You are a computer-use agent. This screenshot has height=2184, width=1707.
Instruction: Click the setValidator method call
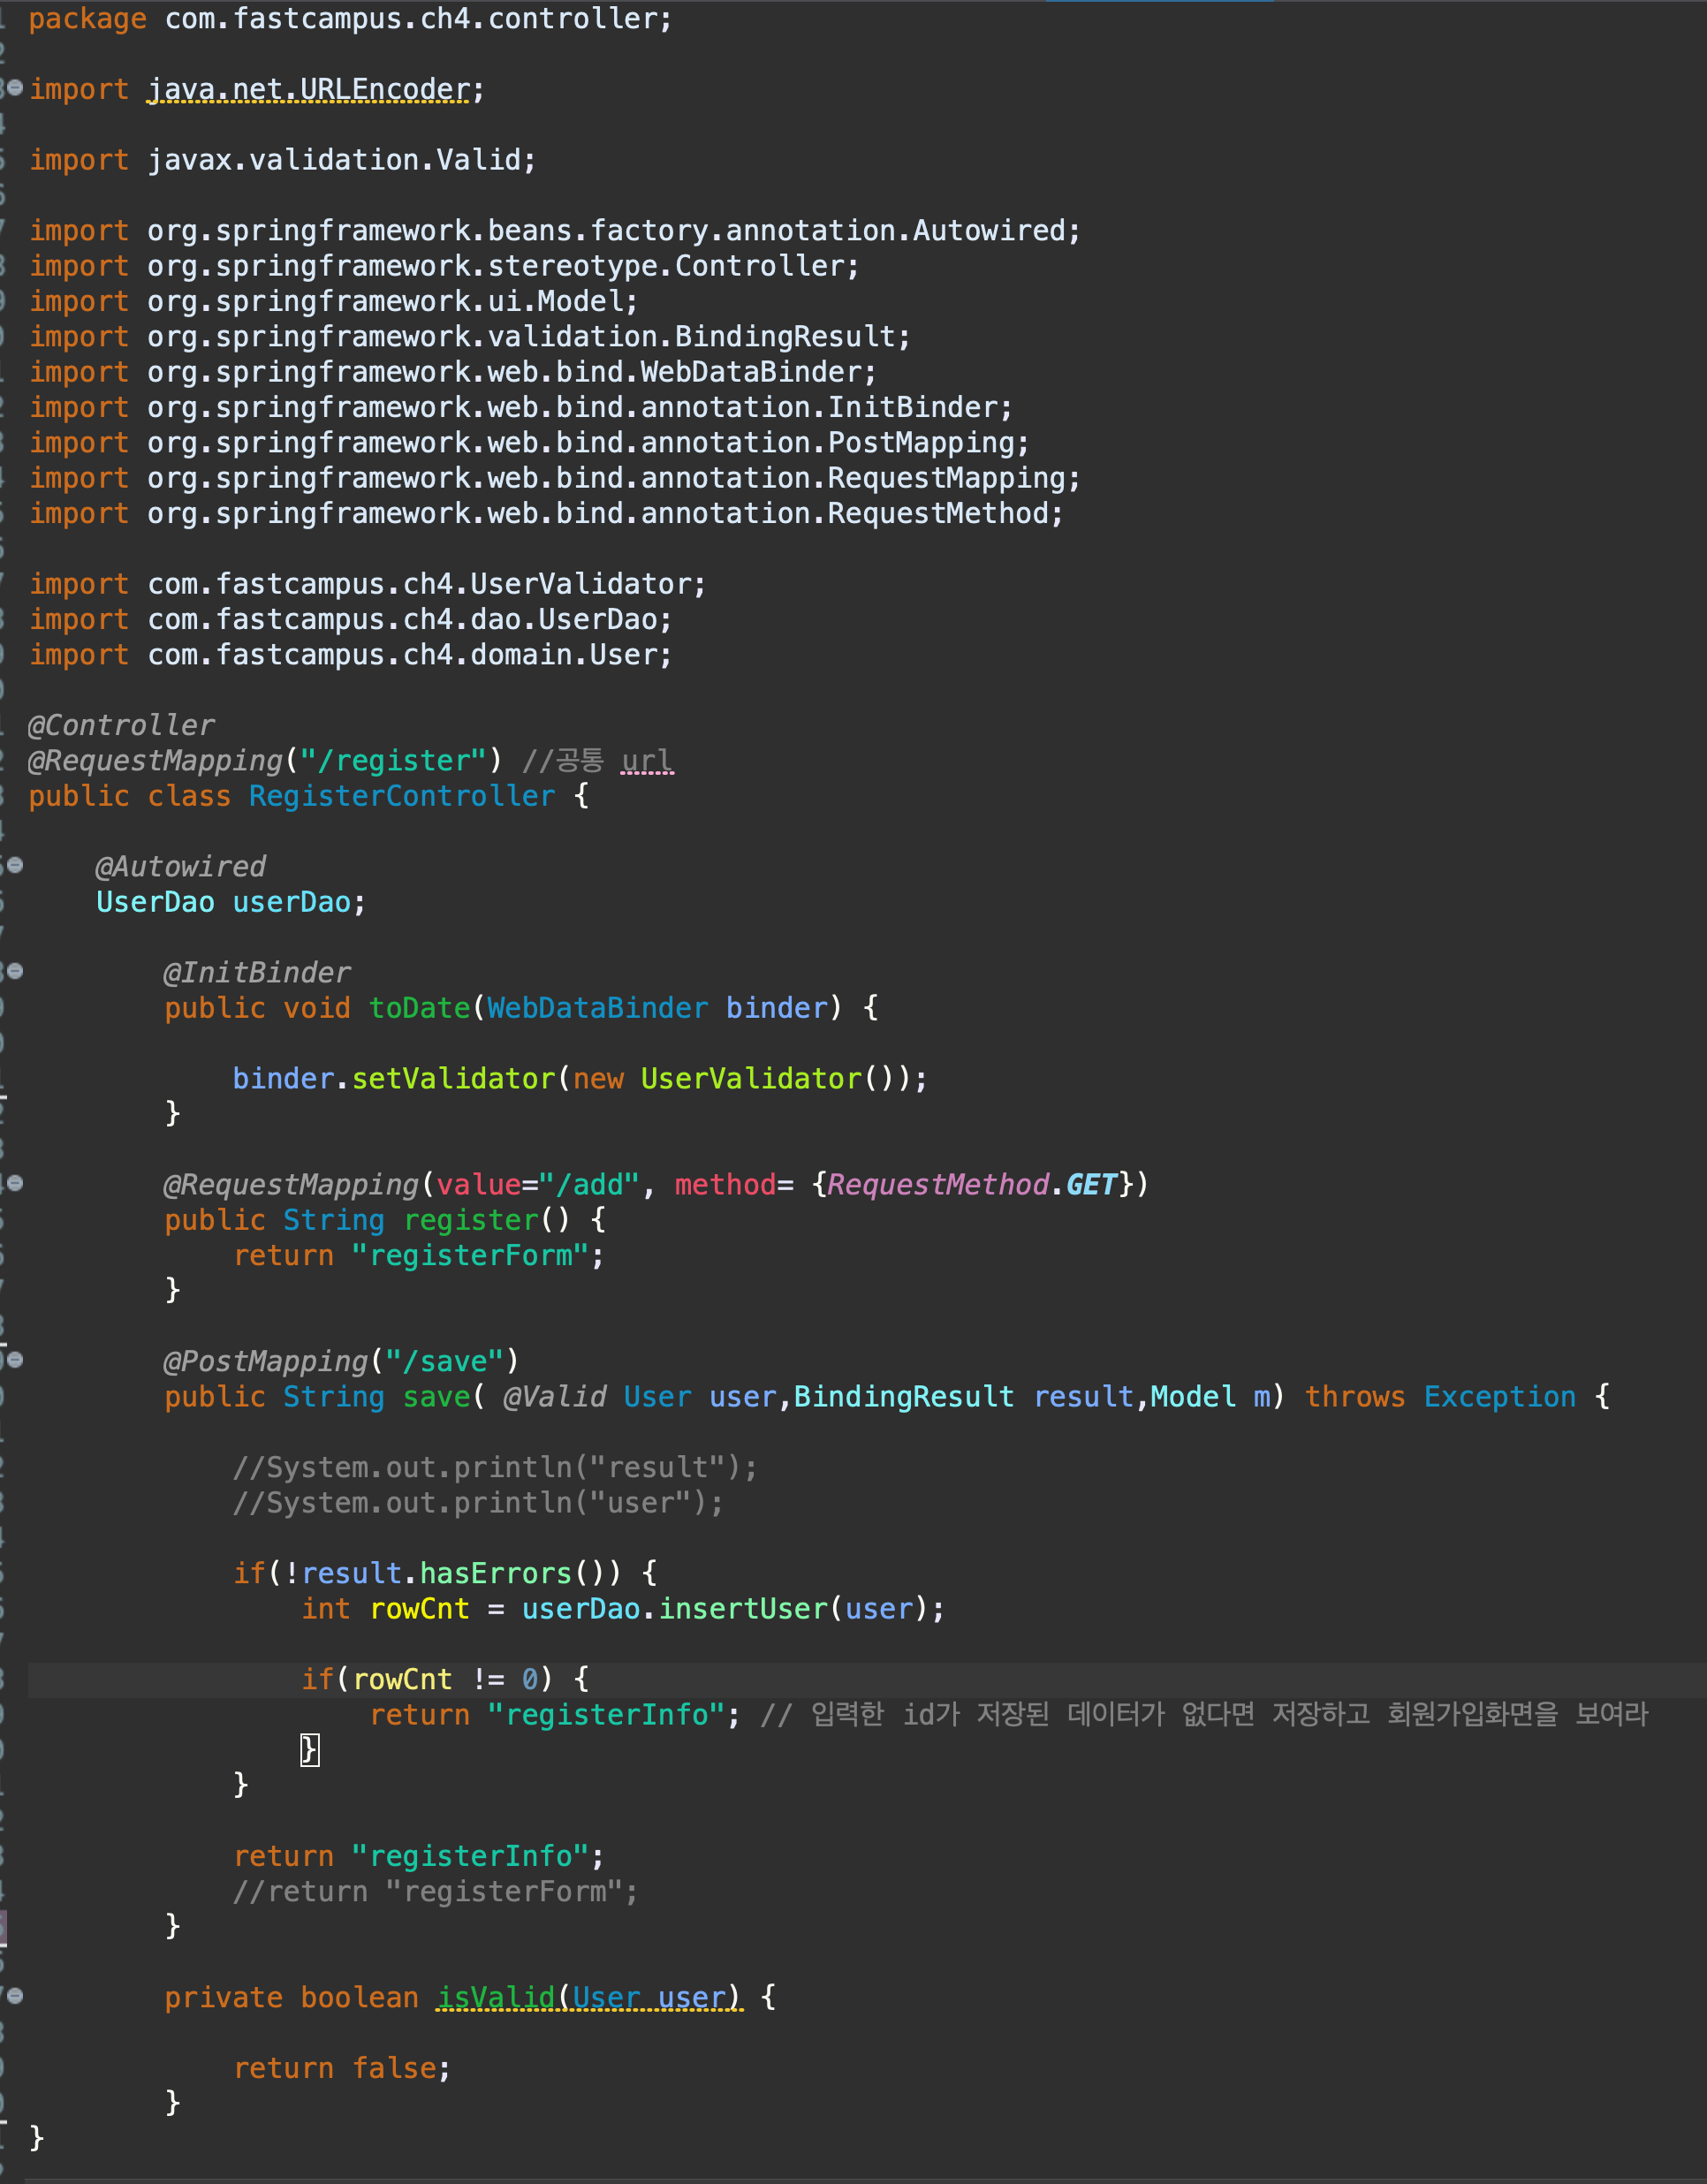453,1078
